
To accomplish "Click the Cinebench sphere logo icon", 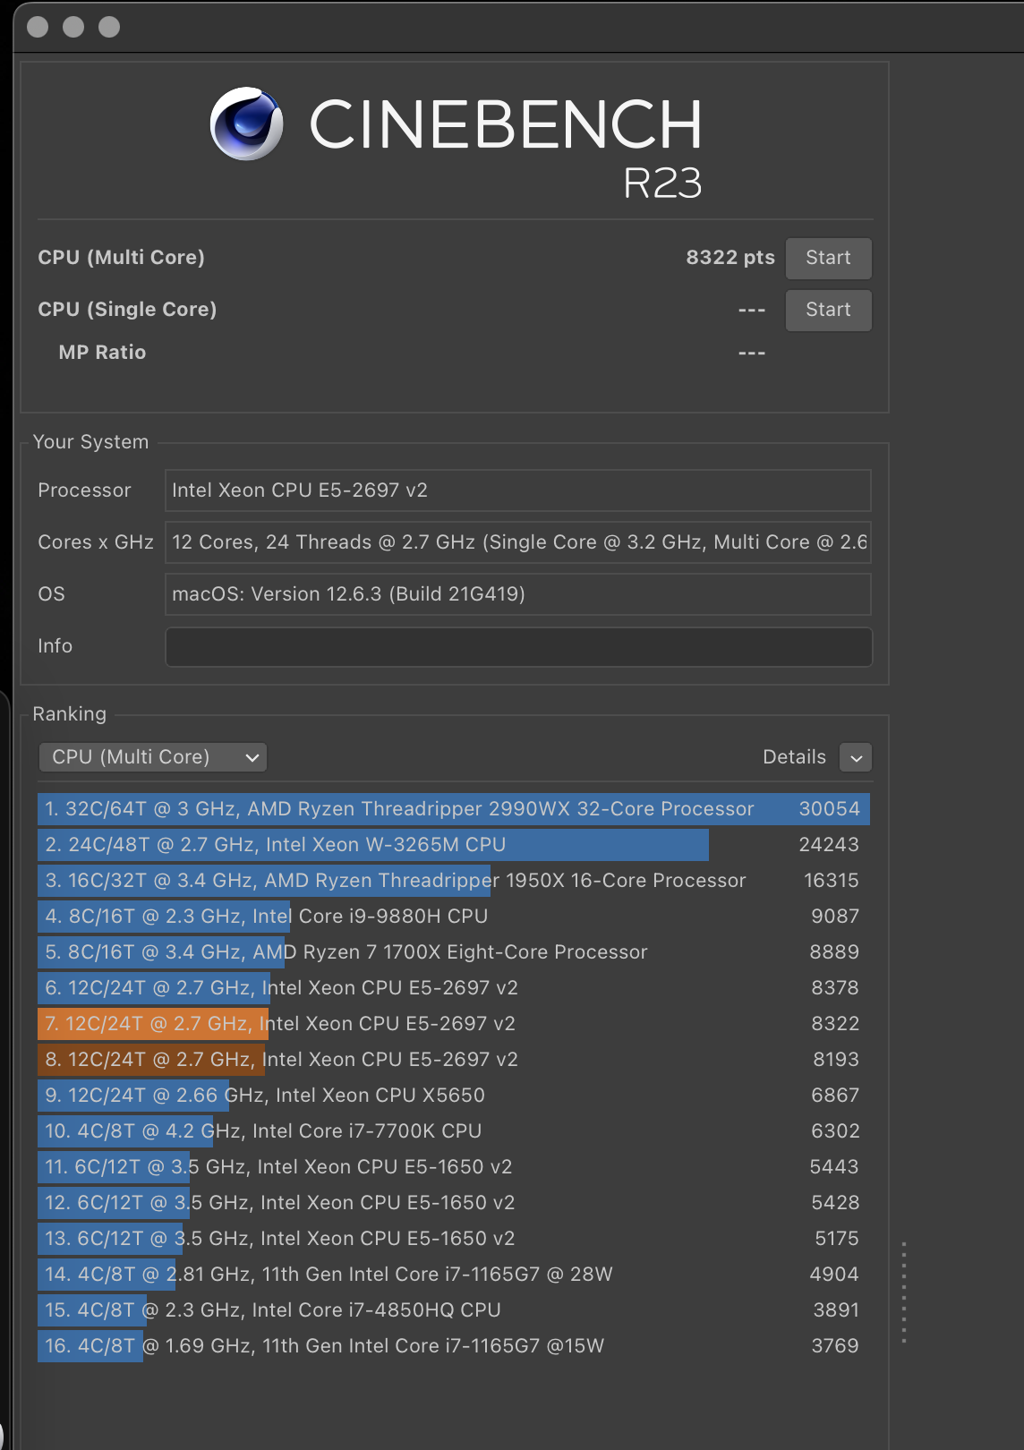I will coord(246,124).
